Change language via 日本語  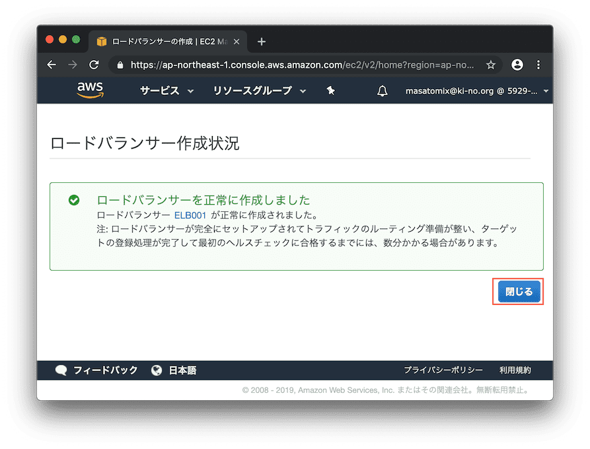tap(182, 370)
